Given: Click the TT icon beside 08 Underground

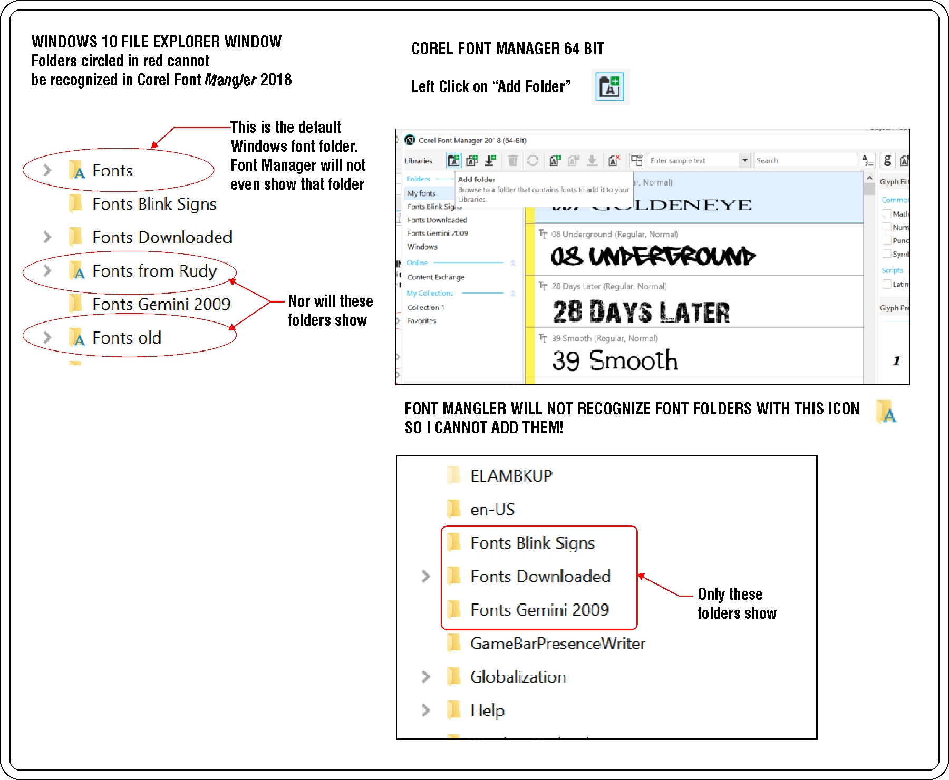Looking at the screenshot, I should pos(543,234).
